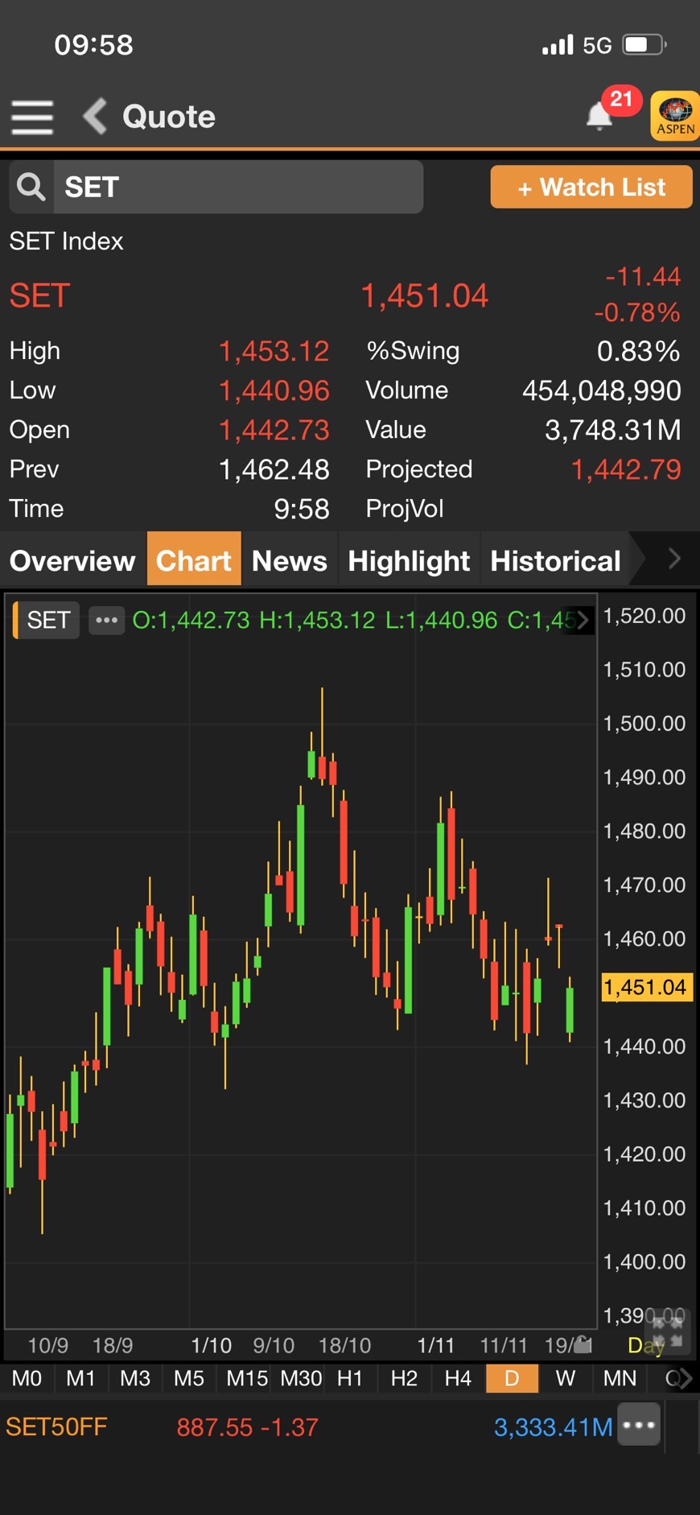Select the monthly MN timeframe
The image size is (700, 1515).
click(x=620, y=1378)
